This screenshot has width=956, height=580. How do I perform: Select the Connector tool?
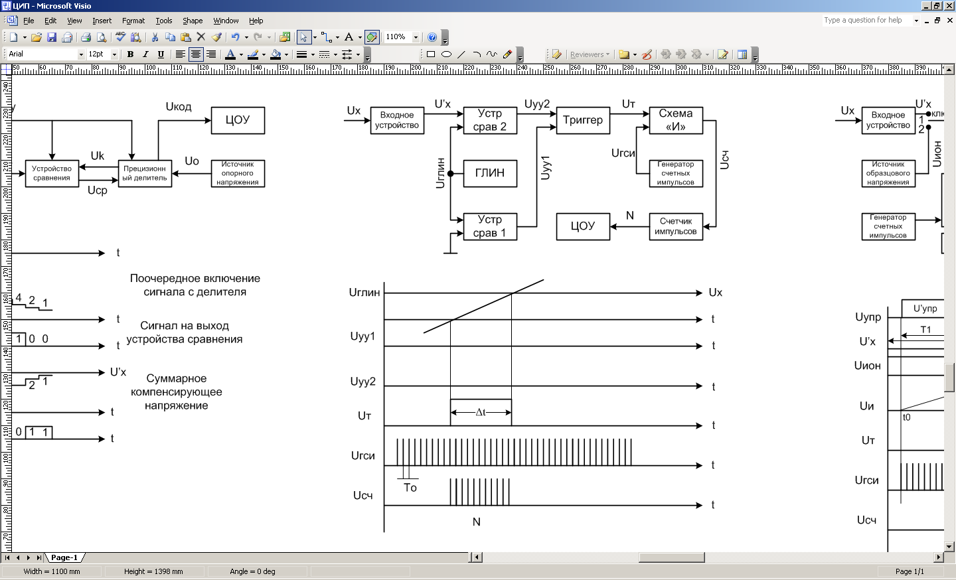pyautogui.click(x=327, y=37)
